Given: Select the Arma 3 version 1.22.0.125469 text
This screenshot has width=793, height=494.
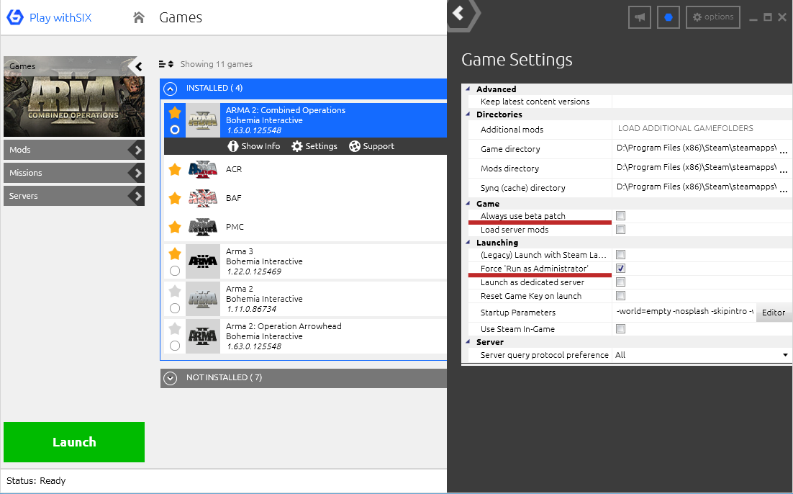Looking at the screenshot, I should pos(254,271).
